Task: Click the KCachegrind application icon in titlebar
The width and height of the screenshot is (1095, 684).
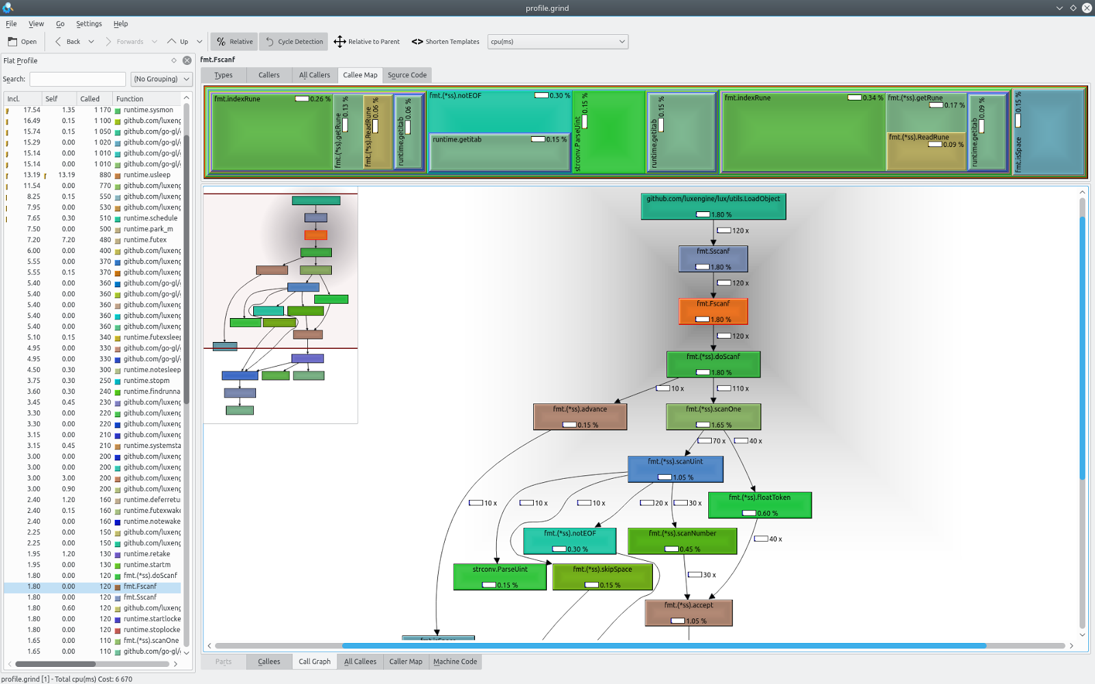Action: [7, 8]
